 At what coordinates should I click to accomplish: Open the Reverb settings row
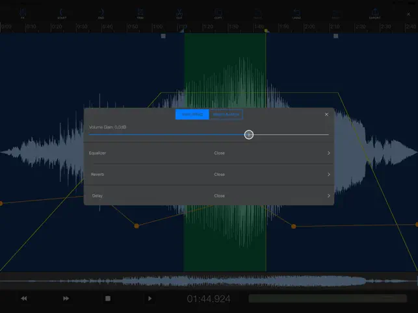[209, 174]
